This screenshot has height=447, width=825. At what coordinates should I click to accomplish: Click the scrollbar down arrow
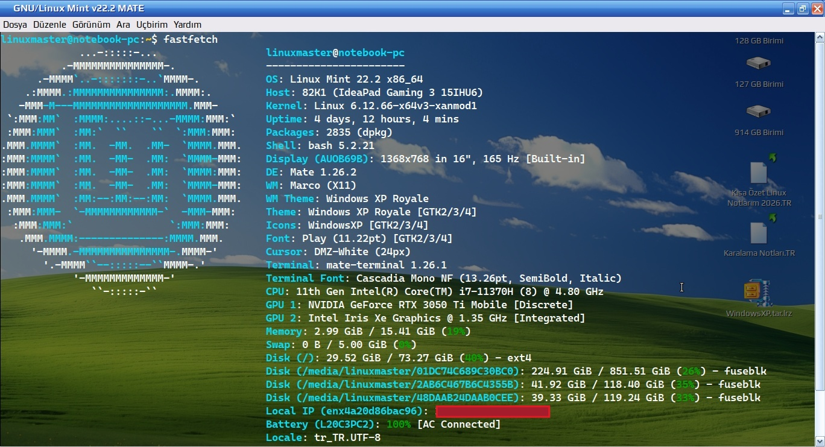tap(820, 442)
